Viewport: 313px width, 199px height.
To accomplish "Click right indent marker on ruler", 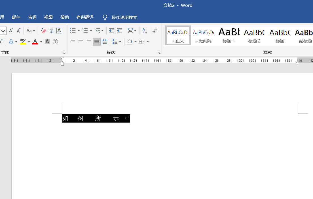I will (297, 63).
